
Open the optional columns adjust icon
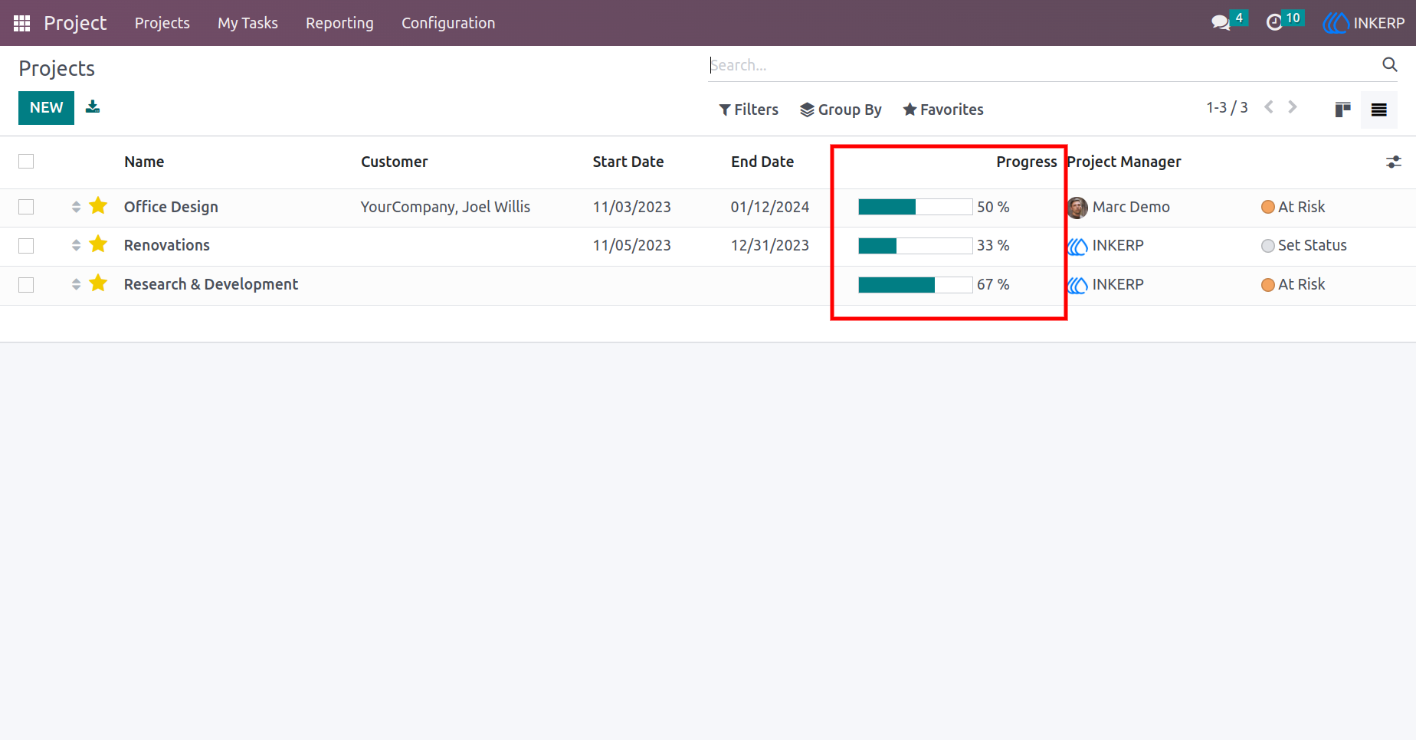(1394, 162)
